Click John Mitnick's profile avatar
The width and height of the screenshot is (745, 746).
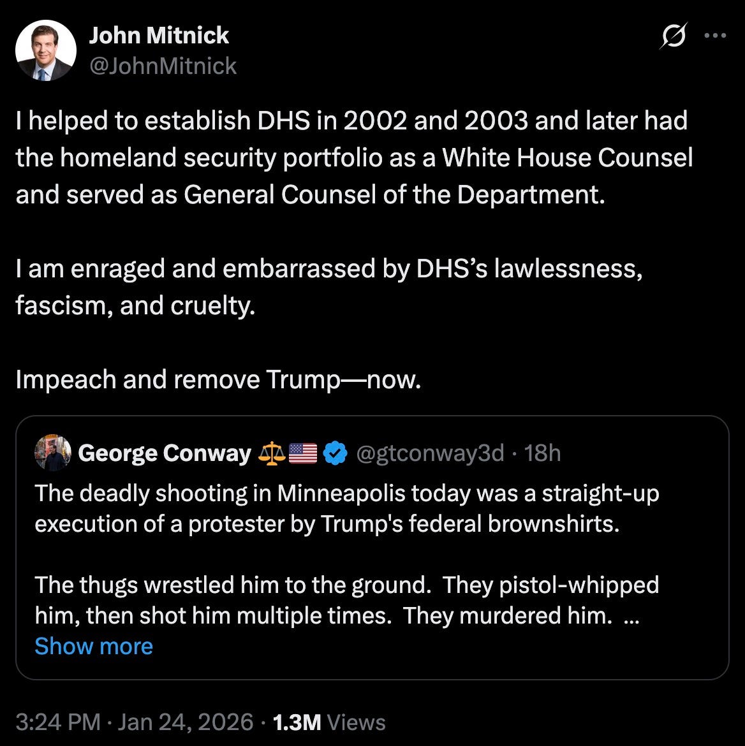tap(45, 50)
